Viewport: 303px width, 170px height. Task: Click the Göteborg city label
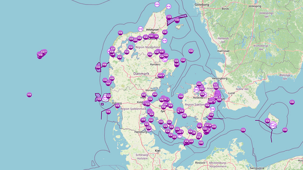pos(202,5)
